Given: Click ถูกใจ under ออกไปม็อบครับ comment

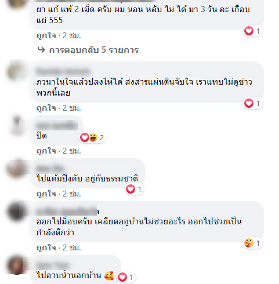Looking at the screenshot, I should pyautogui.click(x=46, y=247).
